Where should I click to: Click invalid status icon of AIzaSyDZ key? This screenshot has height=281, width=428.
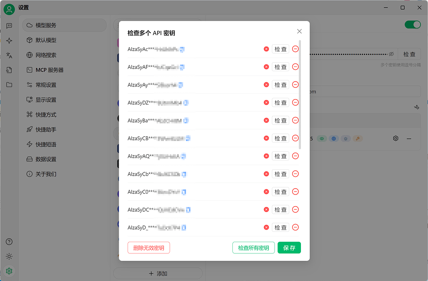pyautogui.click(x=266, y=102)
